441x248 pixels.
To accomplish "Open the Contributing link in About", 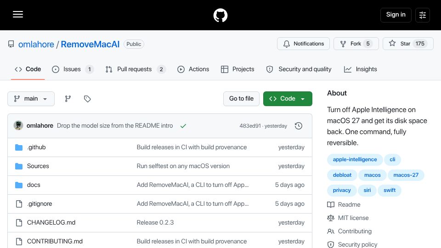I will point(355,231).
